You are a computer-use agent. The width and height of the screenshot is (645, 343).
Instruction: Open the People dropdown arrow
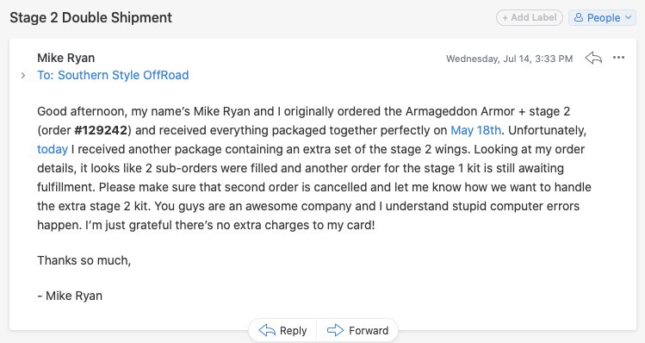pos(628,18)
